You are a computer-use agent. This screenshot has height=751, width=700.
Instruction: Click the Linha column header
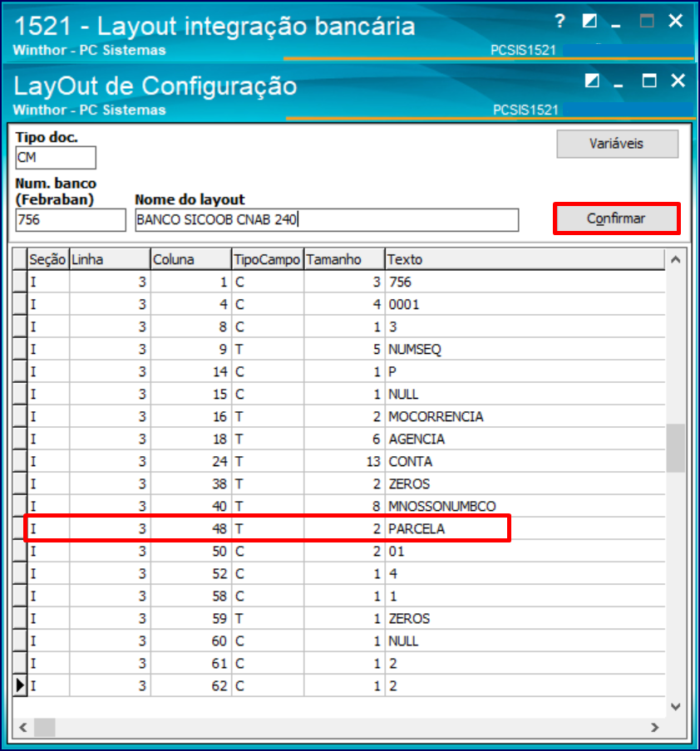click(110, 259)
